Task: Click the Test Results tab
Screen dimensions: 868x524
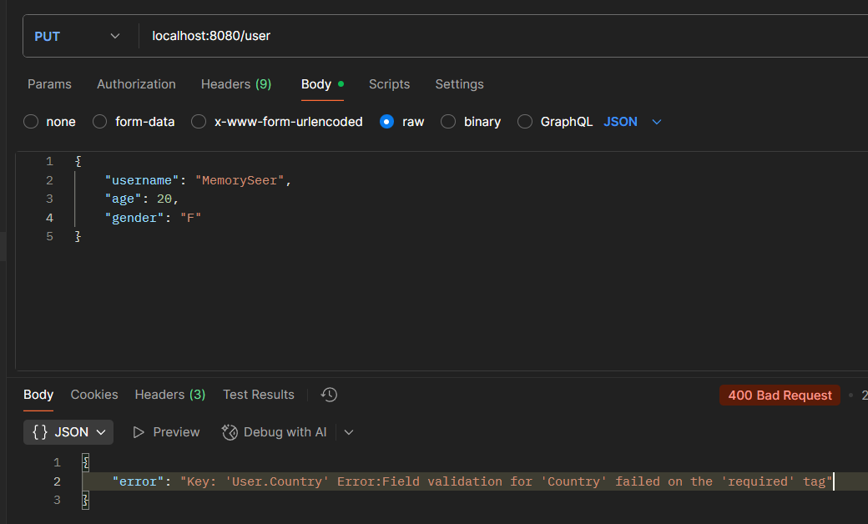Action: tap(258, 395)
